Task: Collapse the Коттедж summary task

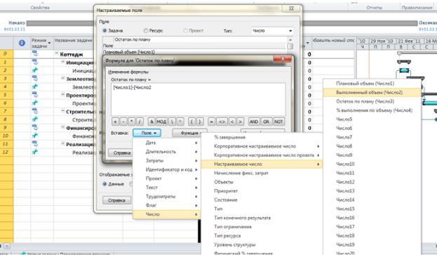Action: (x=57, y=53)
